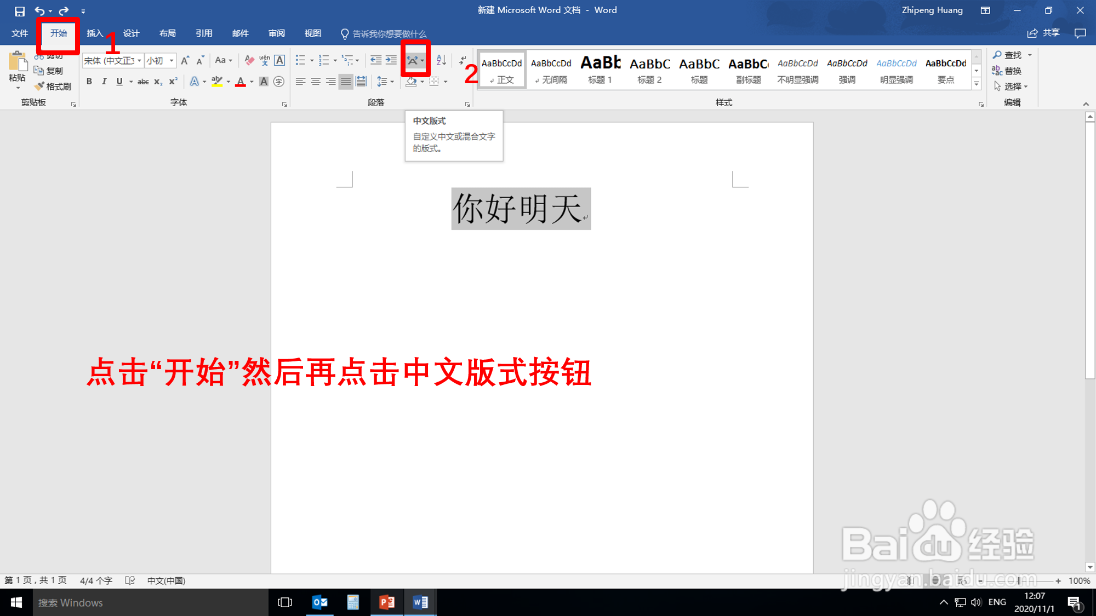Click the phonetic guide (wén) icon
1096x616 pixels.
(x=265, y=60)
